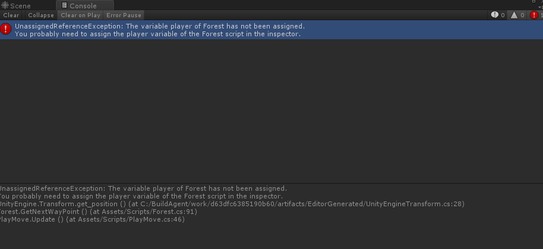Toggle the warning triangle filter
This screenshot has width=543, height=249.
click(517, 15)
